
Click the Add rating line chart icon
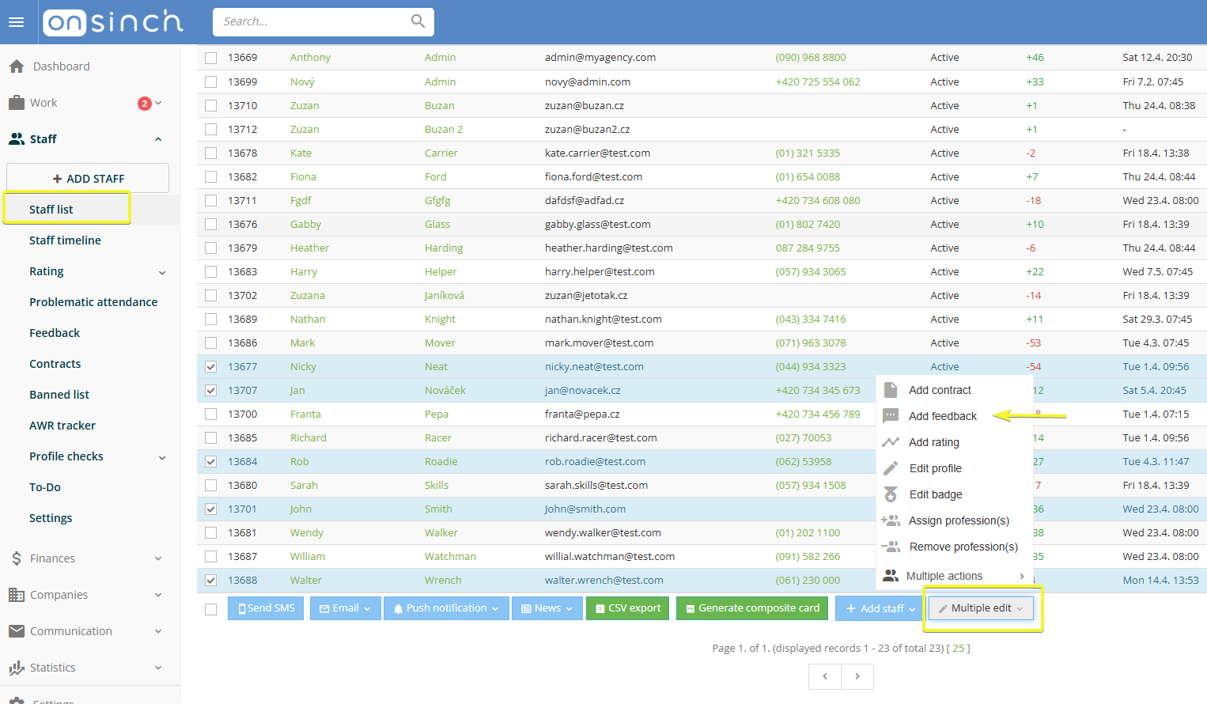tap(891, 442)
